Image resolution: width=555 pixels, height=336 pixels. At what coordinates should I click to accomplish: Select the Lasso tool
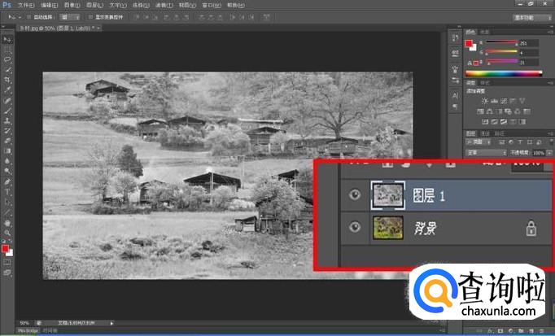(x=7, y=59)
